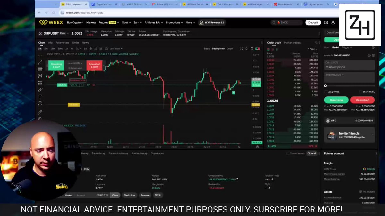Open the Position history tab
The height and width of the screenshot is (216, 385).
pyautogui.click(x=139, y=153)
